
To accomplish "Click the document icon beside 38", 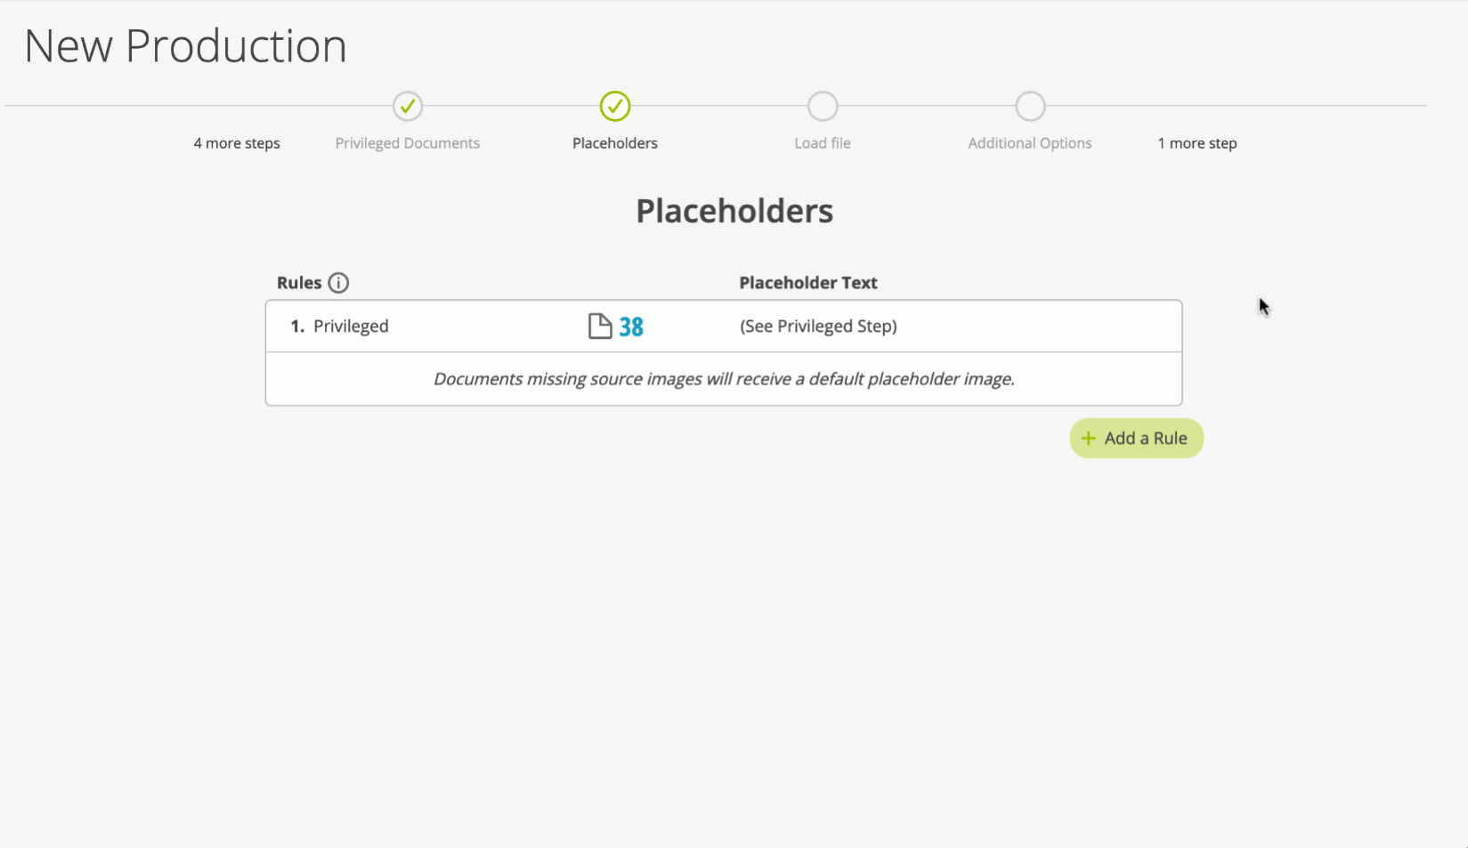I will pos(600,327).
